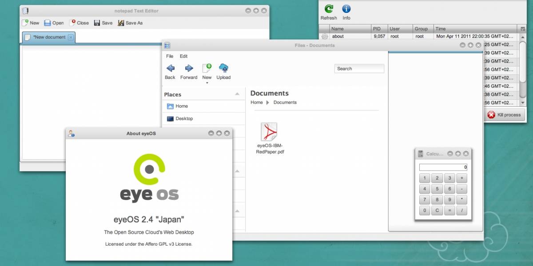Click Home in breadcrumb path
The width and height of the screenshot is (533, 266).
(x=257, y=102)
